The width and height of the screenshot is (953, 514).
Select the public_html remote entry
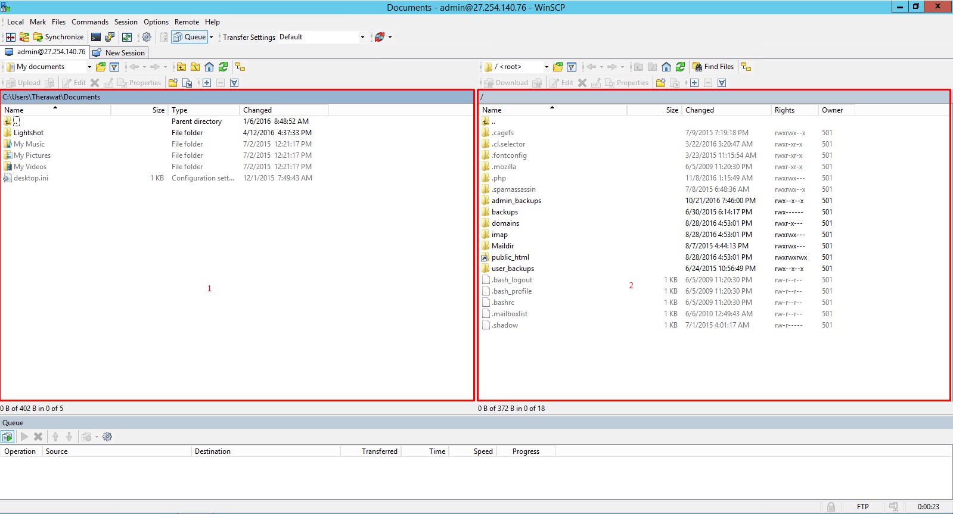tap(510, 257)
